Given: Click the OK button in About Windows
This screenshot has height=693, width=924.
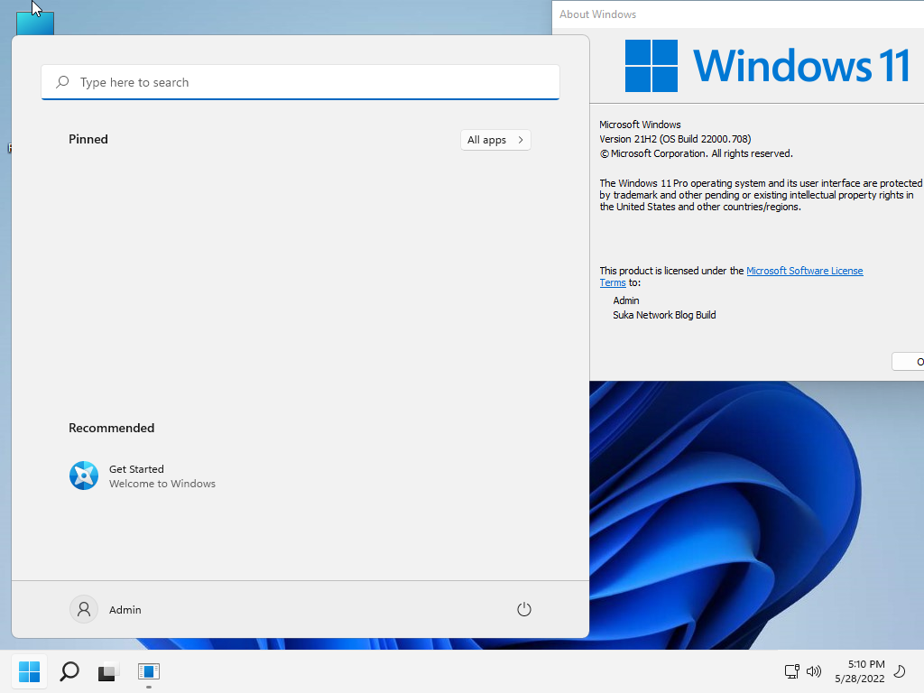Looking at the screenshot, I should [908, 362].
